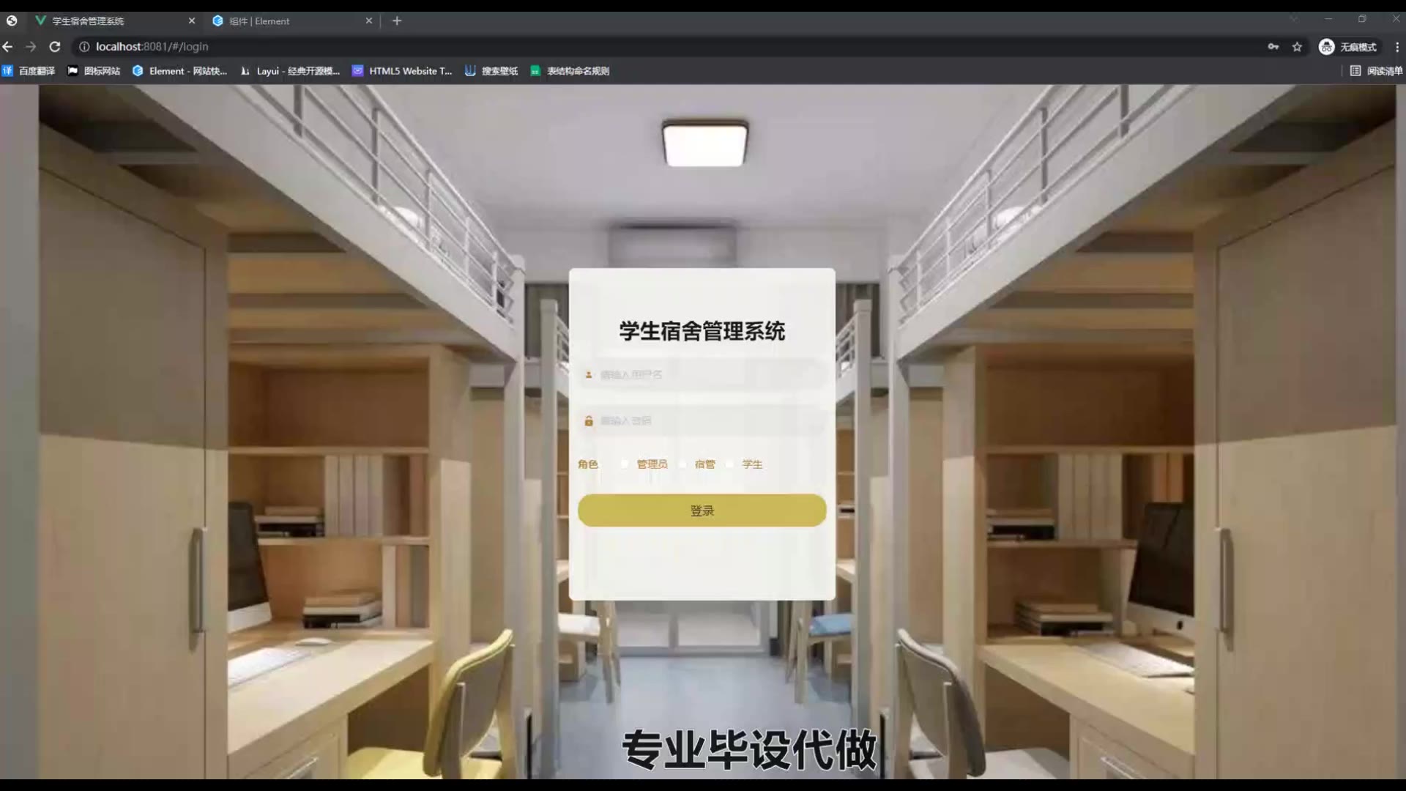Viewport: 1406px width, 791px height.
Task: Open the browser three-dot menu
Action: [1397, 47]
